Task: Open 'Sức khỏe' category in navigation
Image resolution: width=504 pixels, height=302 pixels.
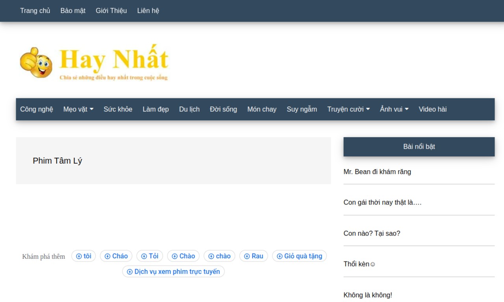Action: click(x=118, y=109)
